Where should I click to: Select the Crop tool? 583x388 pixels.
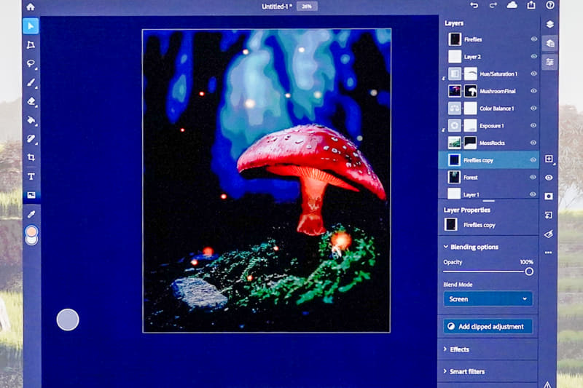[31, 157]
